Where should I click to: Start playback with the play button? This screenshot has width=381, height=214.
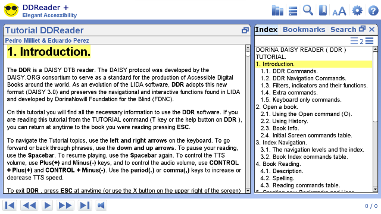click(x=47, y=206)
